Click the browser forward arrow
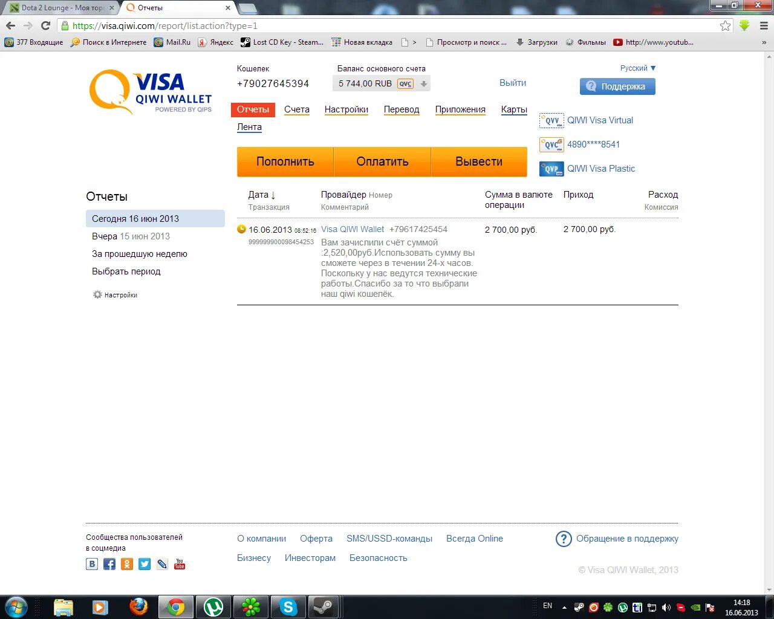Image resolution: width=774 pixels, height=619 pixels. [x=28, y=25]
